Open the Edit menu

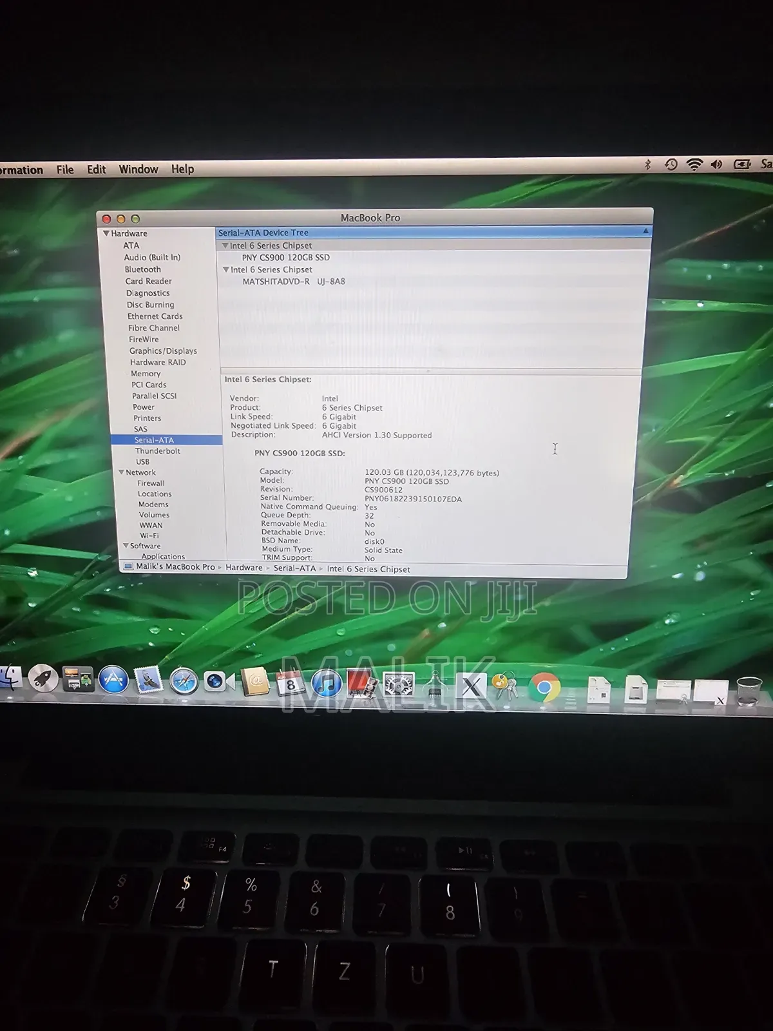(97, 169)
